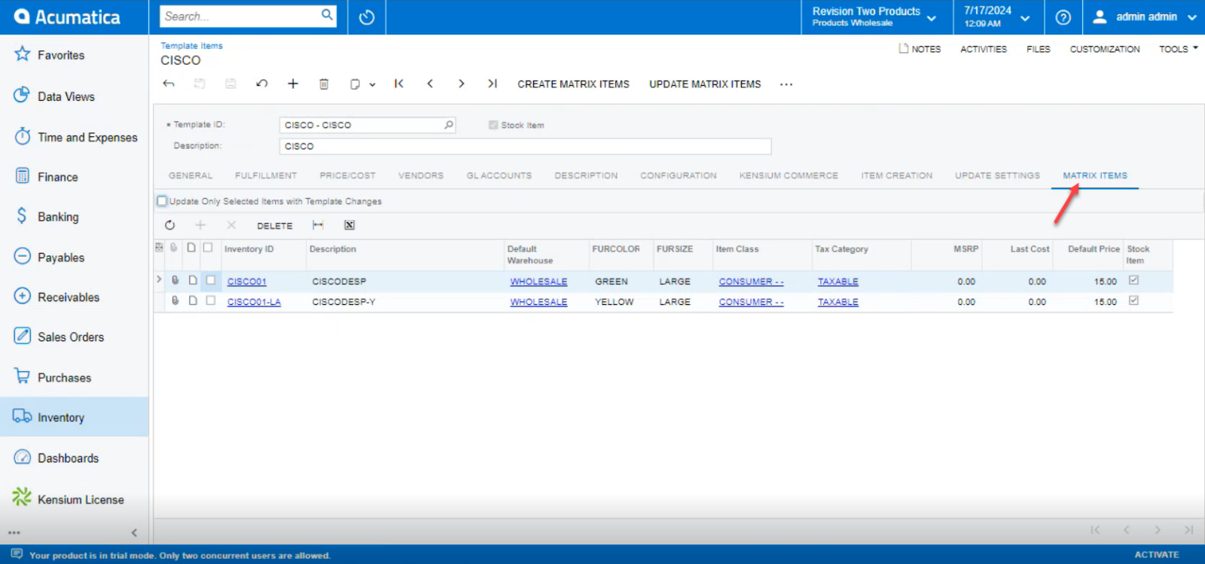Click into the Search field
The height and width of the screenshot is (564, 1205).
241,16
